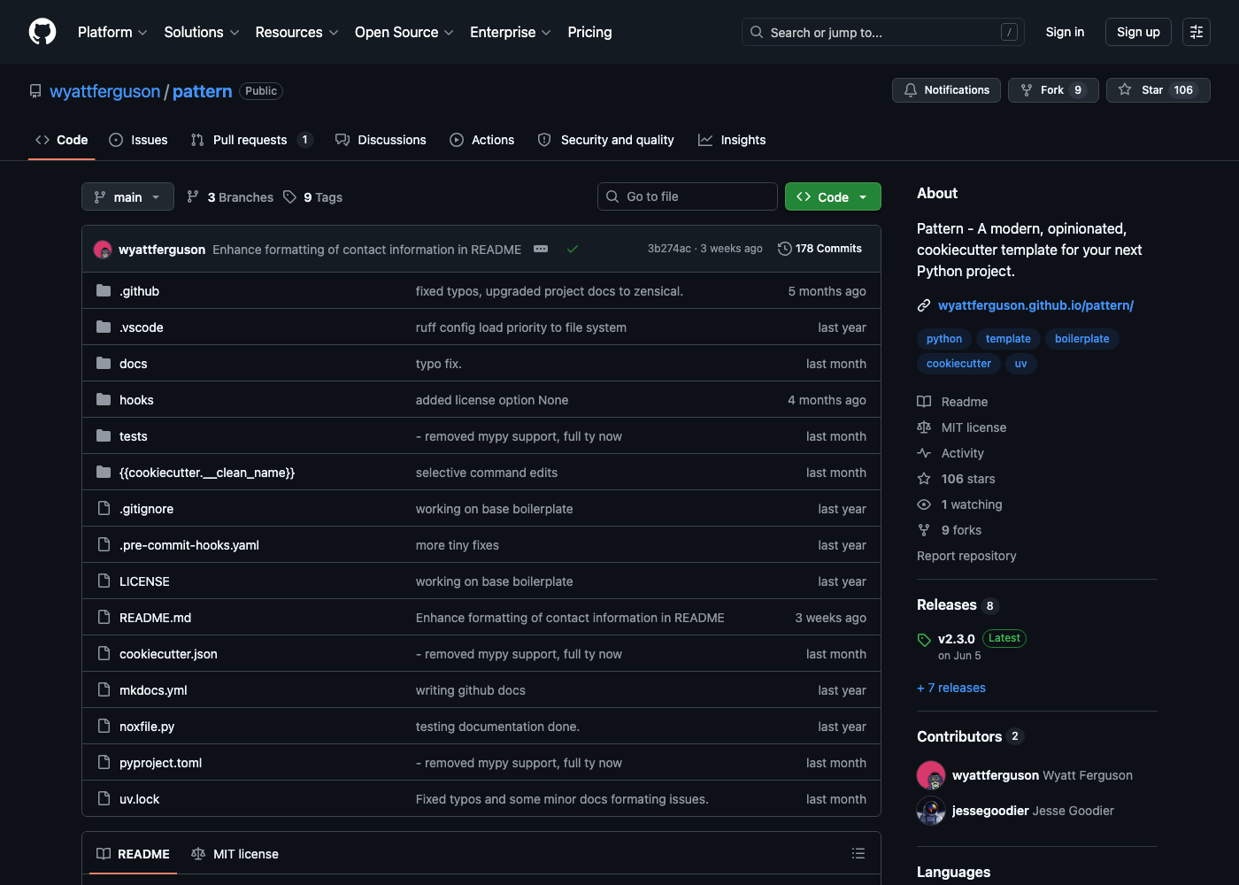
Task: Switch to the Issues tab
Action: coord(138,140)
